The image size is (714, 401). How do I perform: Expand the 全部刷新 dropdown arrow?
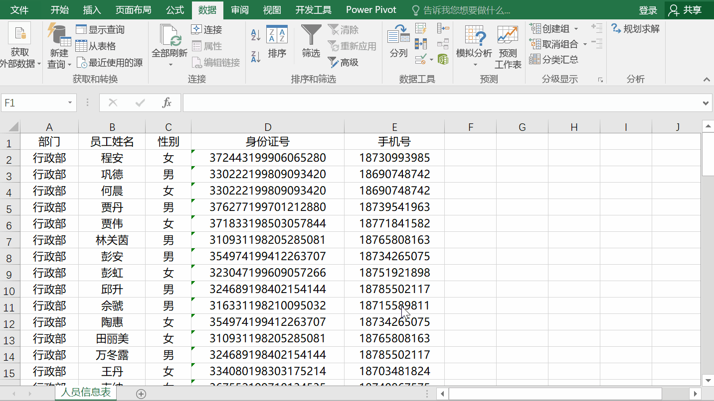coord(170,64)
